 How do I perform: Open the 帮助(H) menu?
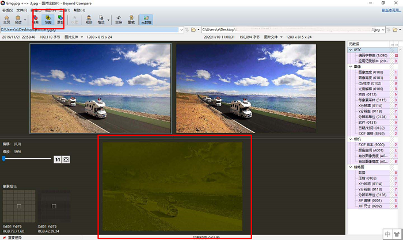click(x=79, y=10)
